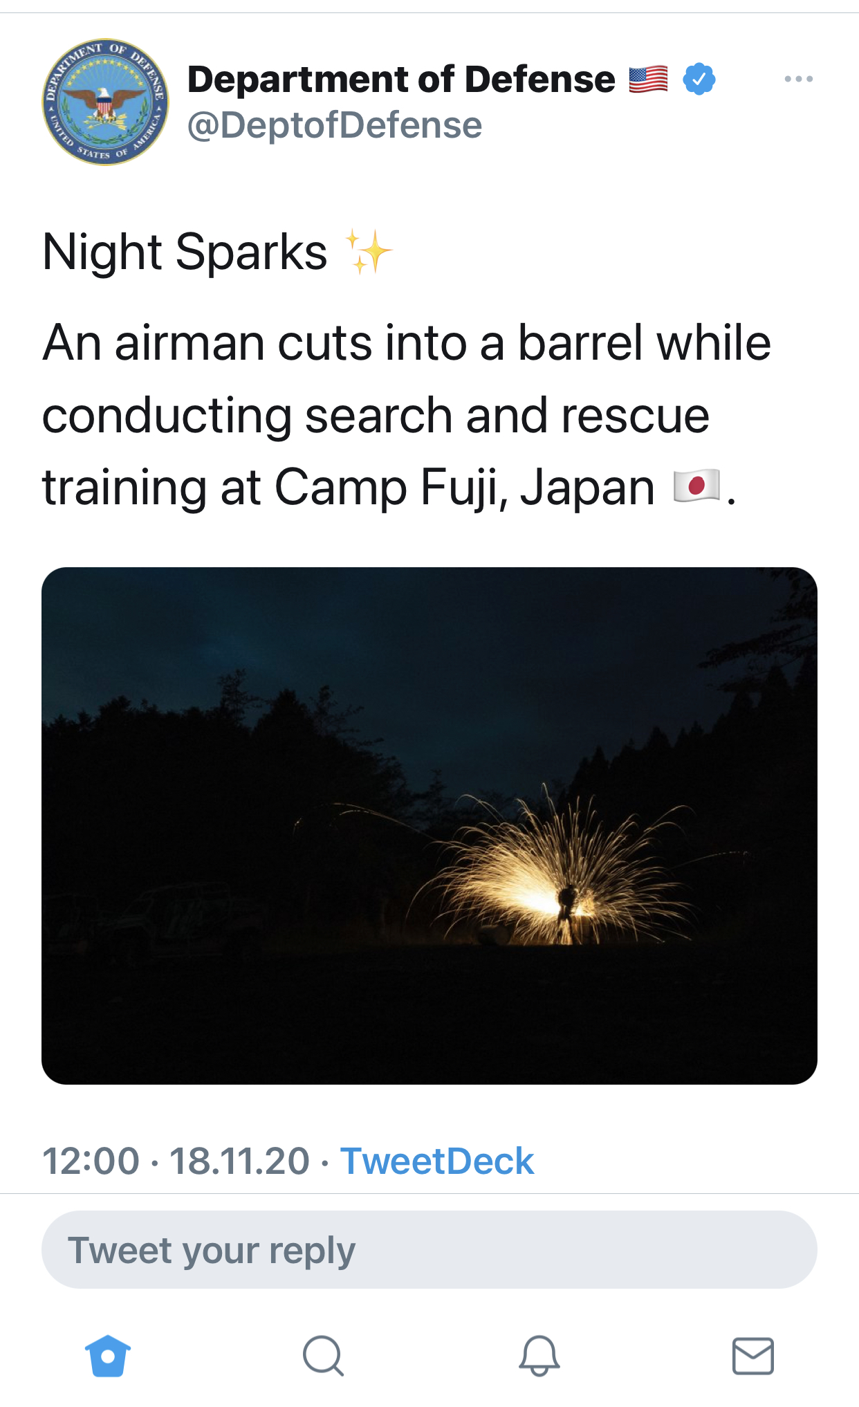
Task: Tap the tweet text about Camp Fuji
Action: pyautogui.click(x=407, y=415)
